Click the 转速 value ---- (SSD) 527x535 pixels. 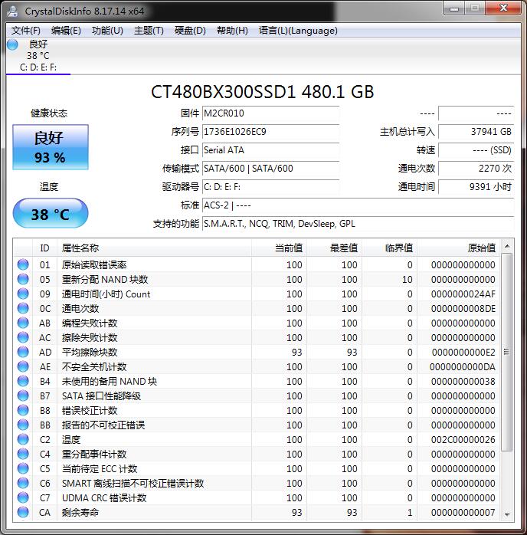click(476, 150)
